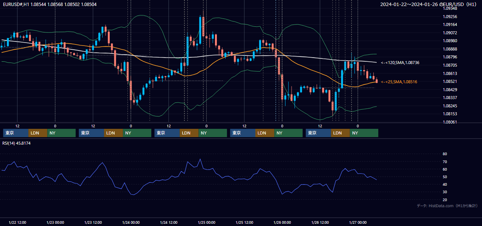Select the 1/25 12:00 time label
The width and height of the screenshot is (482, 226).
(244, 223)
